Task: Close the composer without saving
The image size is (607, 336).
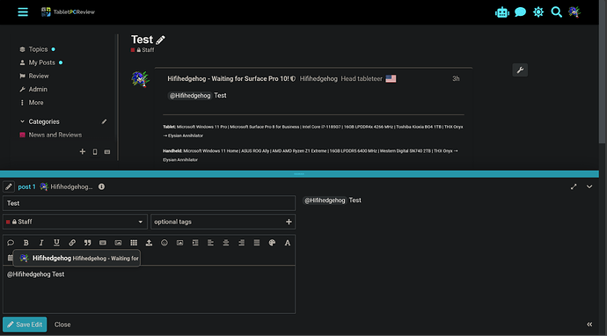Action: 62,325
